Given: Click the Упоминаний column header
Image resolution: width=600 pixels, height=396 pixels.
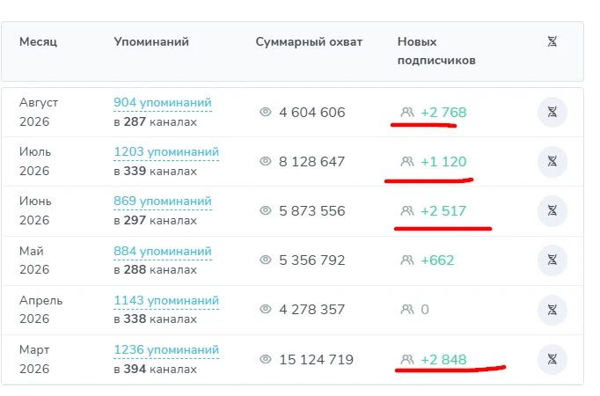Looking at the screenshot, I should 151,41.
